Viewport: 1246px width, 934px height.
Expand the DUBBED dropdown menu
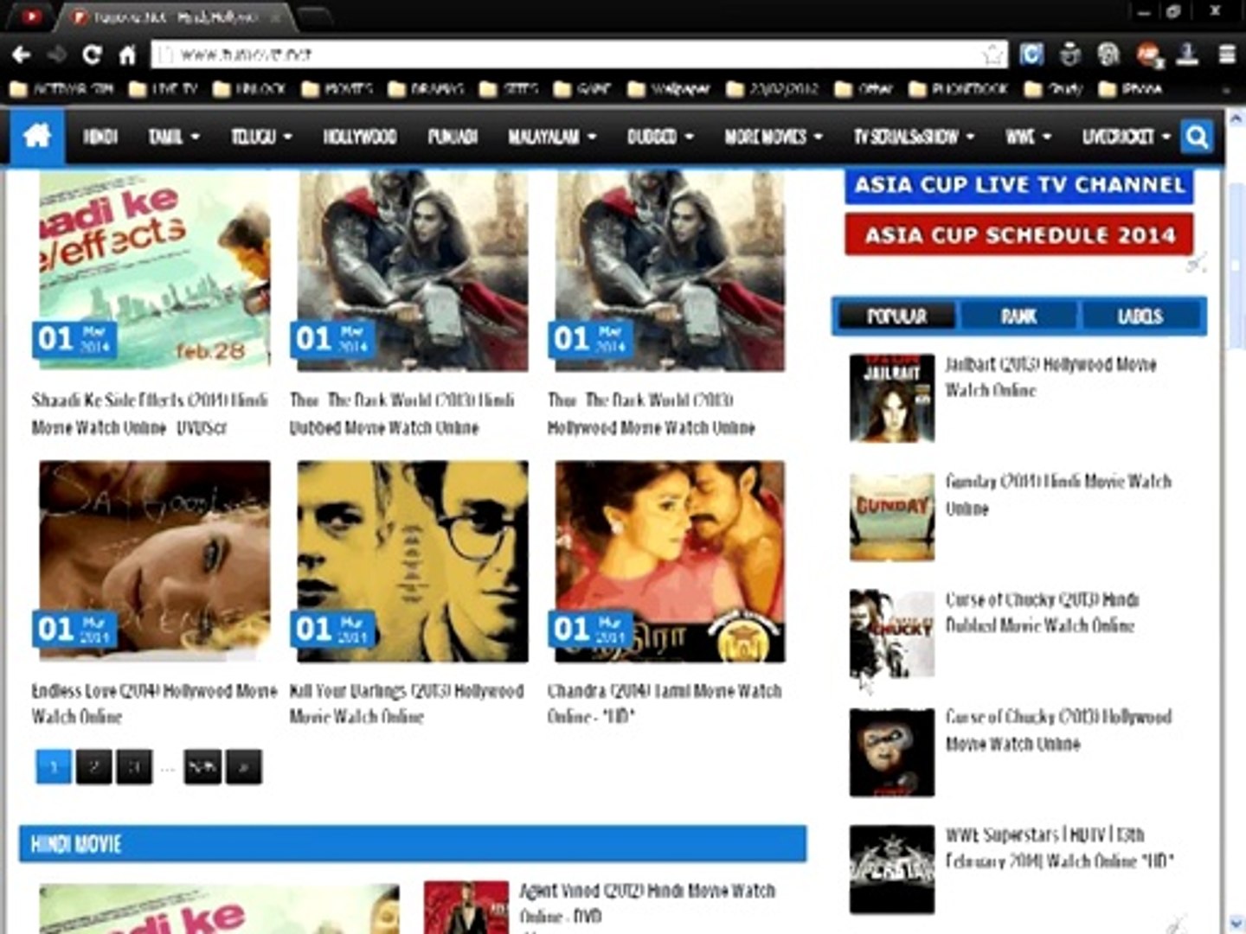click(660, 137)
